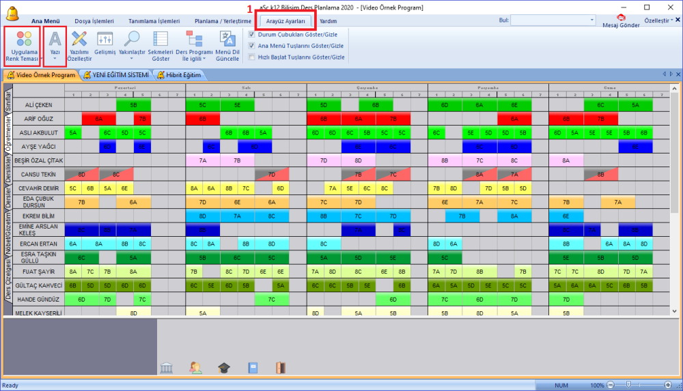Click zoom in plus button in status bar
Image resolution: width=683 pixels, height=391 pixels.
[668, 385]
